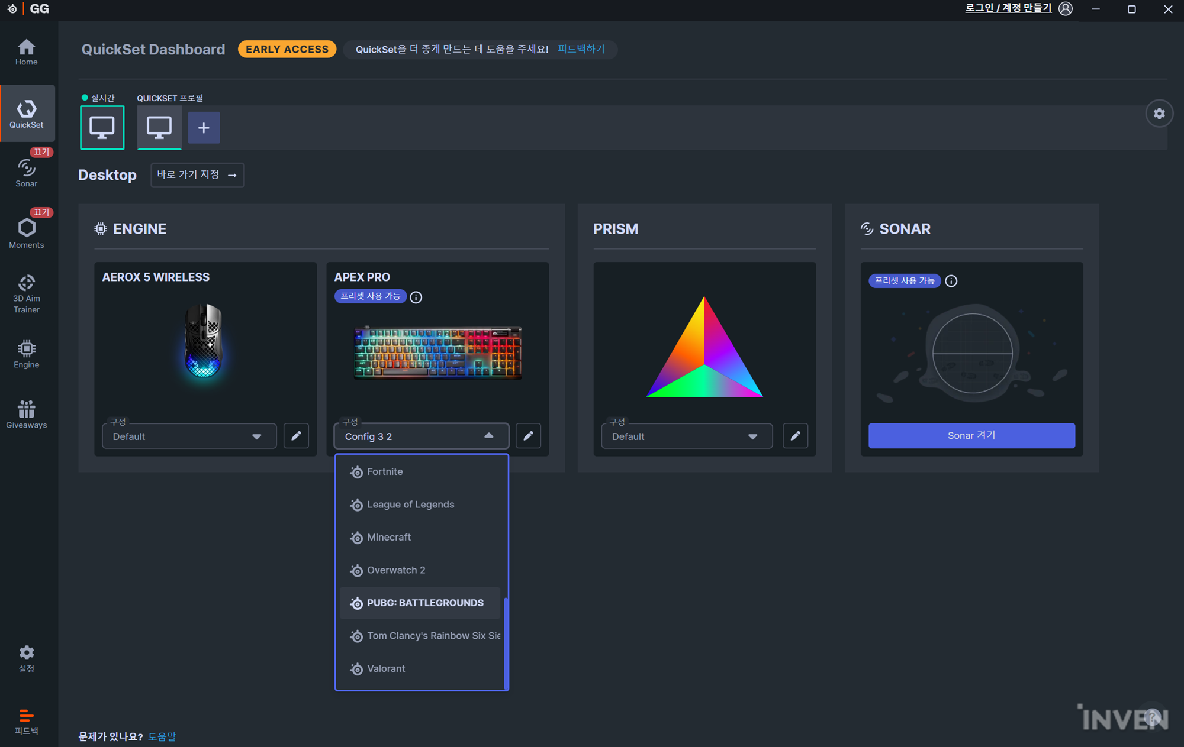Click the 로그인 / 계정 만들기 link

(1008, 8)
